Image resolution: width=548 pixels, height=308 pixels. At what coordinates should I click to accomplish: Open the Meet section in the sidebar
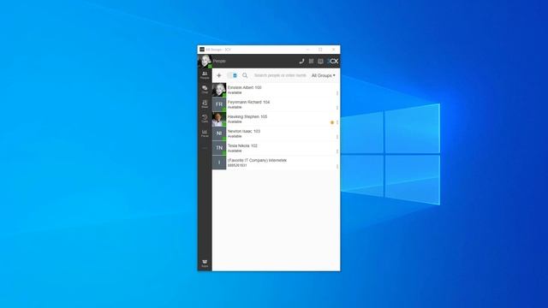click(x=205, y=104)
